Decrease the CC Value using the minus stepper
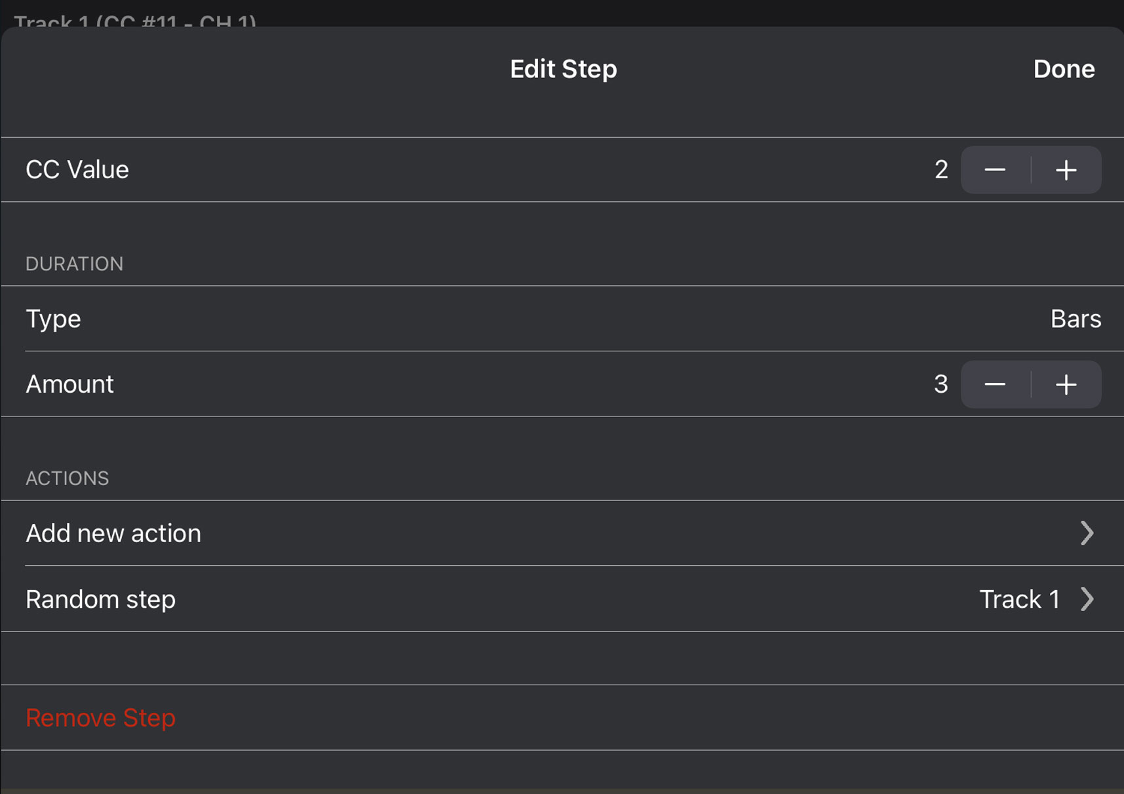This screenshot has height=794, width=1124. [x=995, y=170]
